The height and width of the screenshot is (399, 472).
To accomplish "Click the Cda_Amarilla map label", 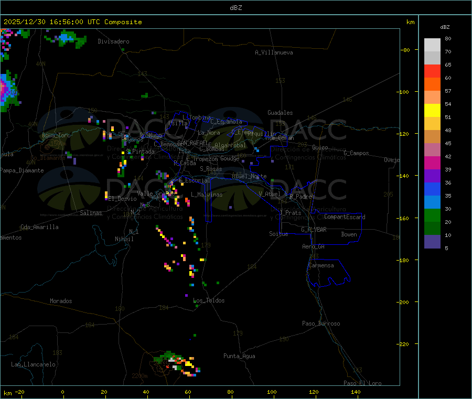I will (x=39, y=227).
